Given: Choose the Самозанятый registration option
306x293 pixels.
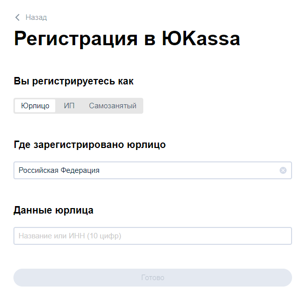Looking at the screenshot, I should [112, 106].
